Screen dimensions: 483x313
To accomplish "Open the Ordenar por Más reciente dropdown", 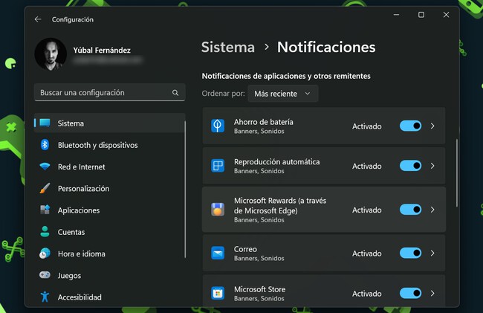I will [x=283, y=94].
